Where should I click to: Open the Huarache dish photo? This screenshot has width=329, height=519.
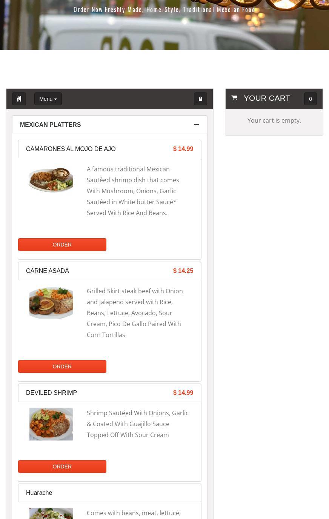pos(51,514)
